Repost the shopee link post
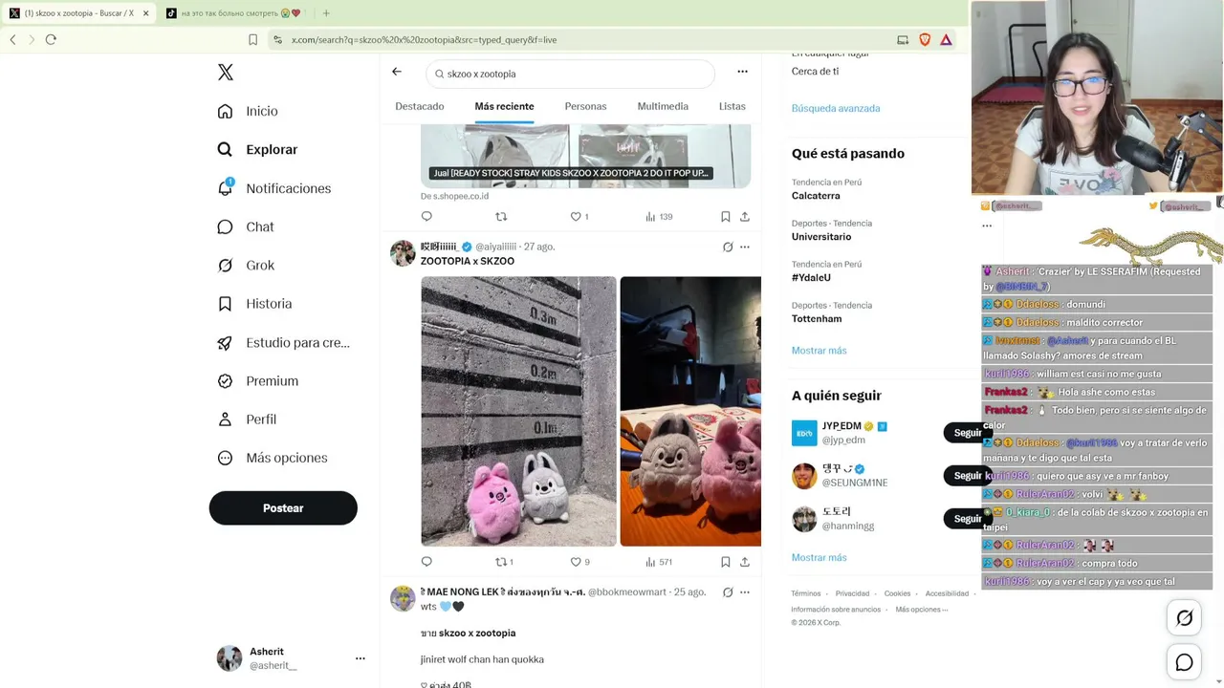 (501, 217)
